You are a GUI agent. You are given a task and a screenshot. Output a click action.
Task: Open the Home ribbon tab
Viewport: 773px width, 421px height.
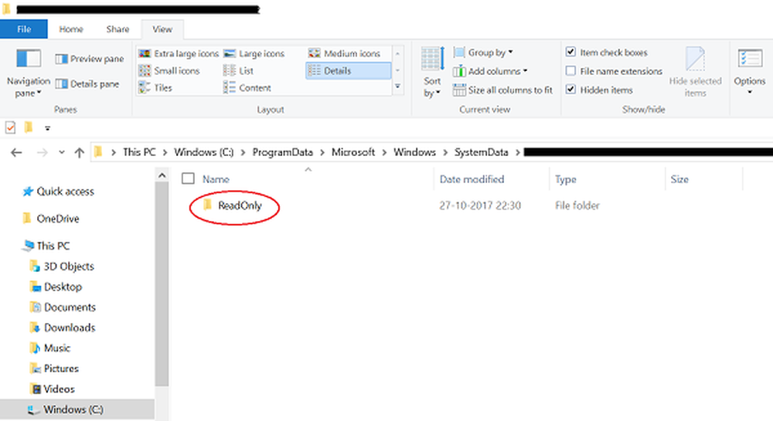click(x=71, y=29)
